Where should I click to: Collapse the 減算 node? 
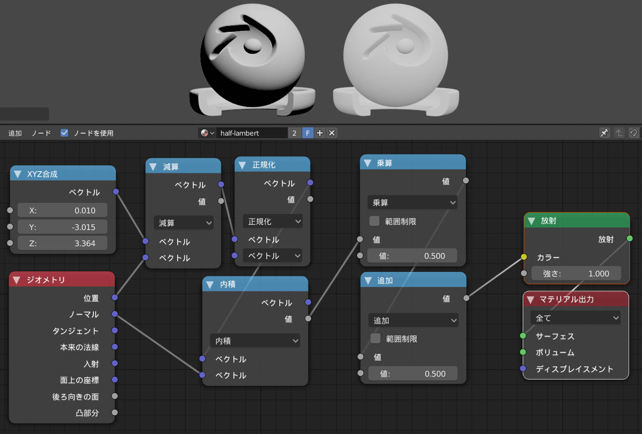click(x=153, y=166)
